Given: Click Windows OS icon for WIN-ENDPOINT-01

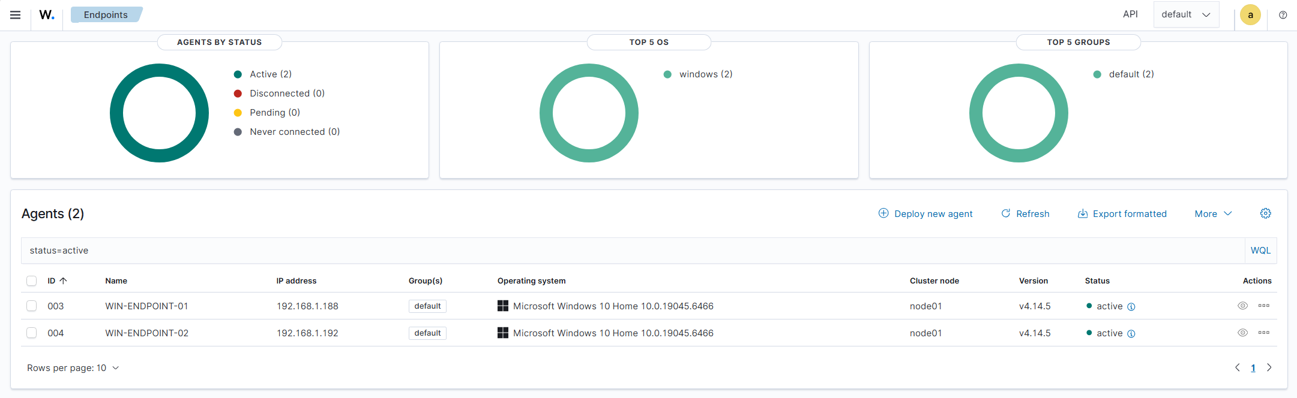Looking at the screenshot, I should pos(503,306).
